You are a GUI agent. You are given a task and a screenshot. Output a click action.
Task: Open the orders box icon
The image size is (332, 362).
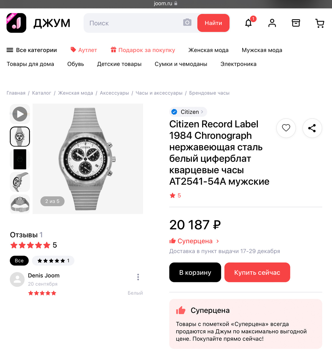pyautogui.click(x=296, y=23)
